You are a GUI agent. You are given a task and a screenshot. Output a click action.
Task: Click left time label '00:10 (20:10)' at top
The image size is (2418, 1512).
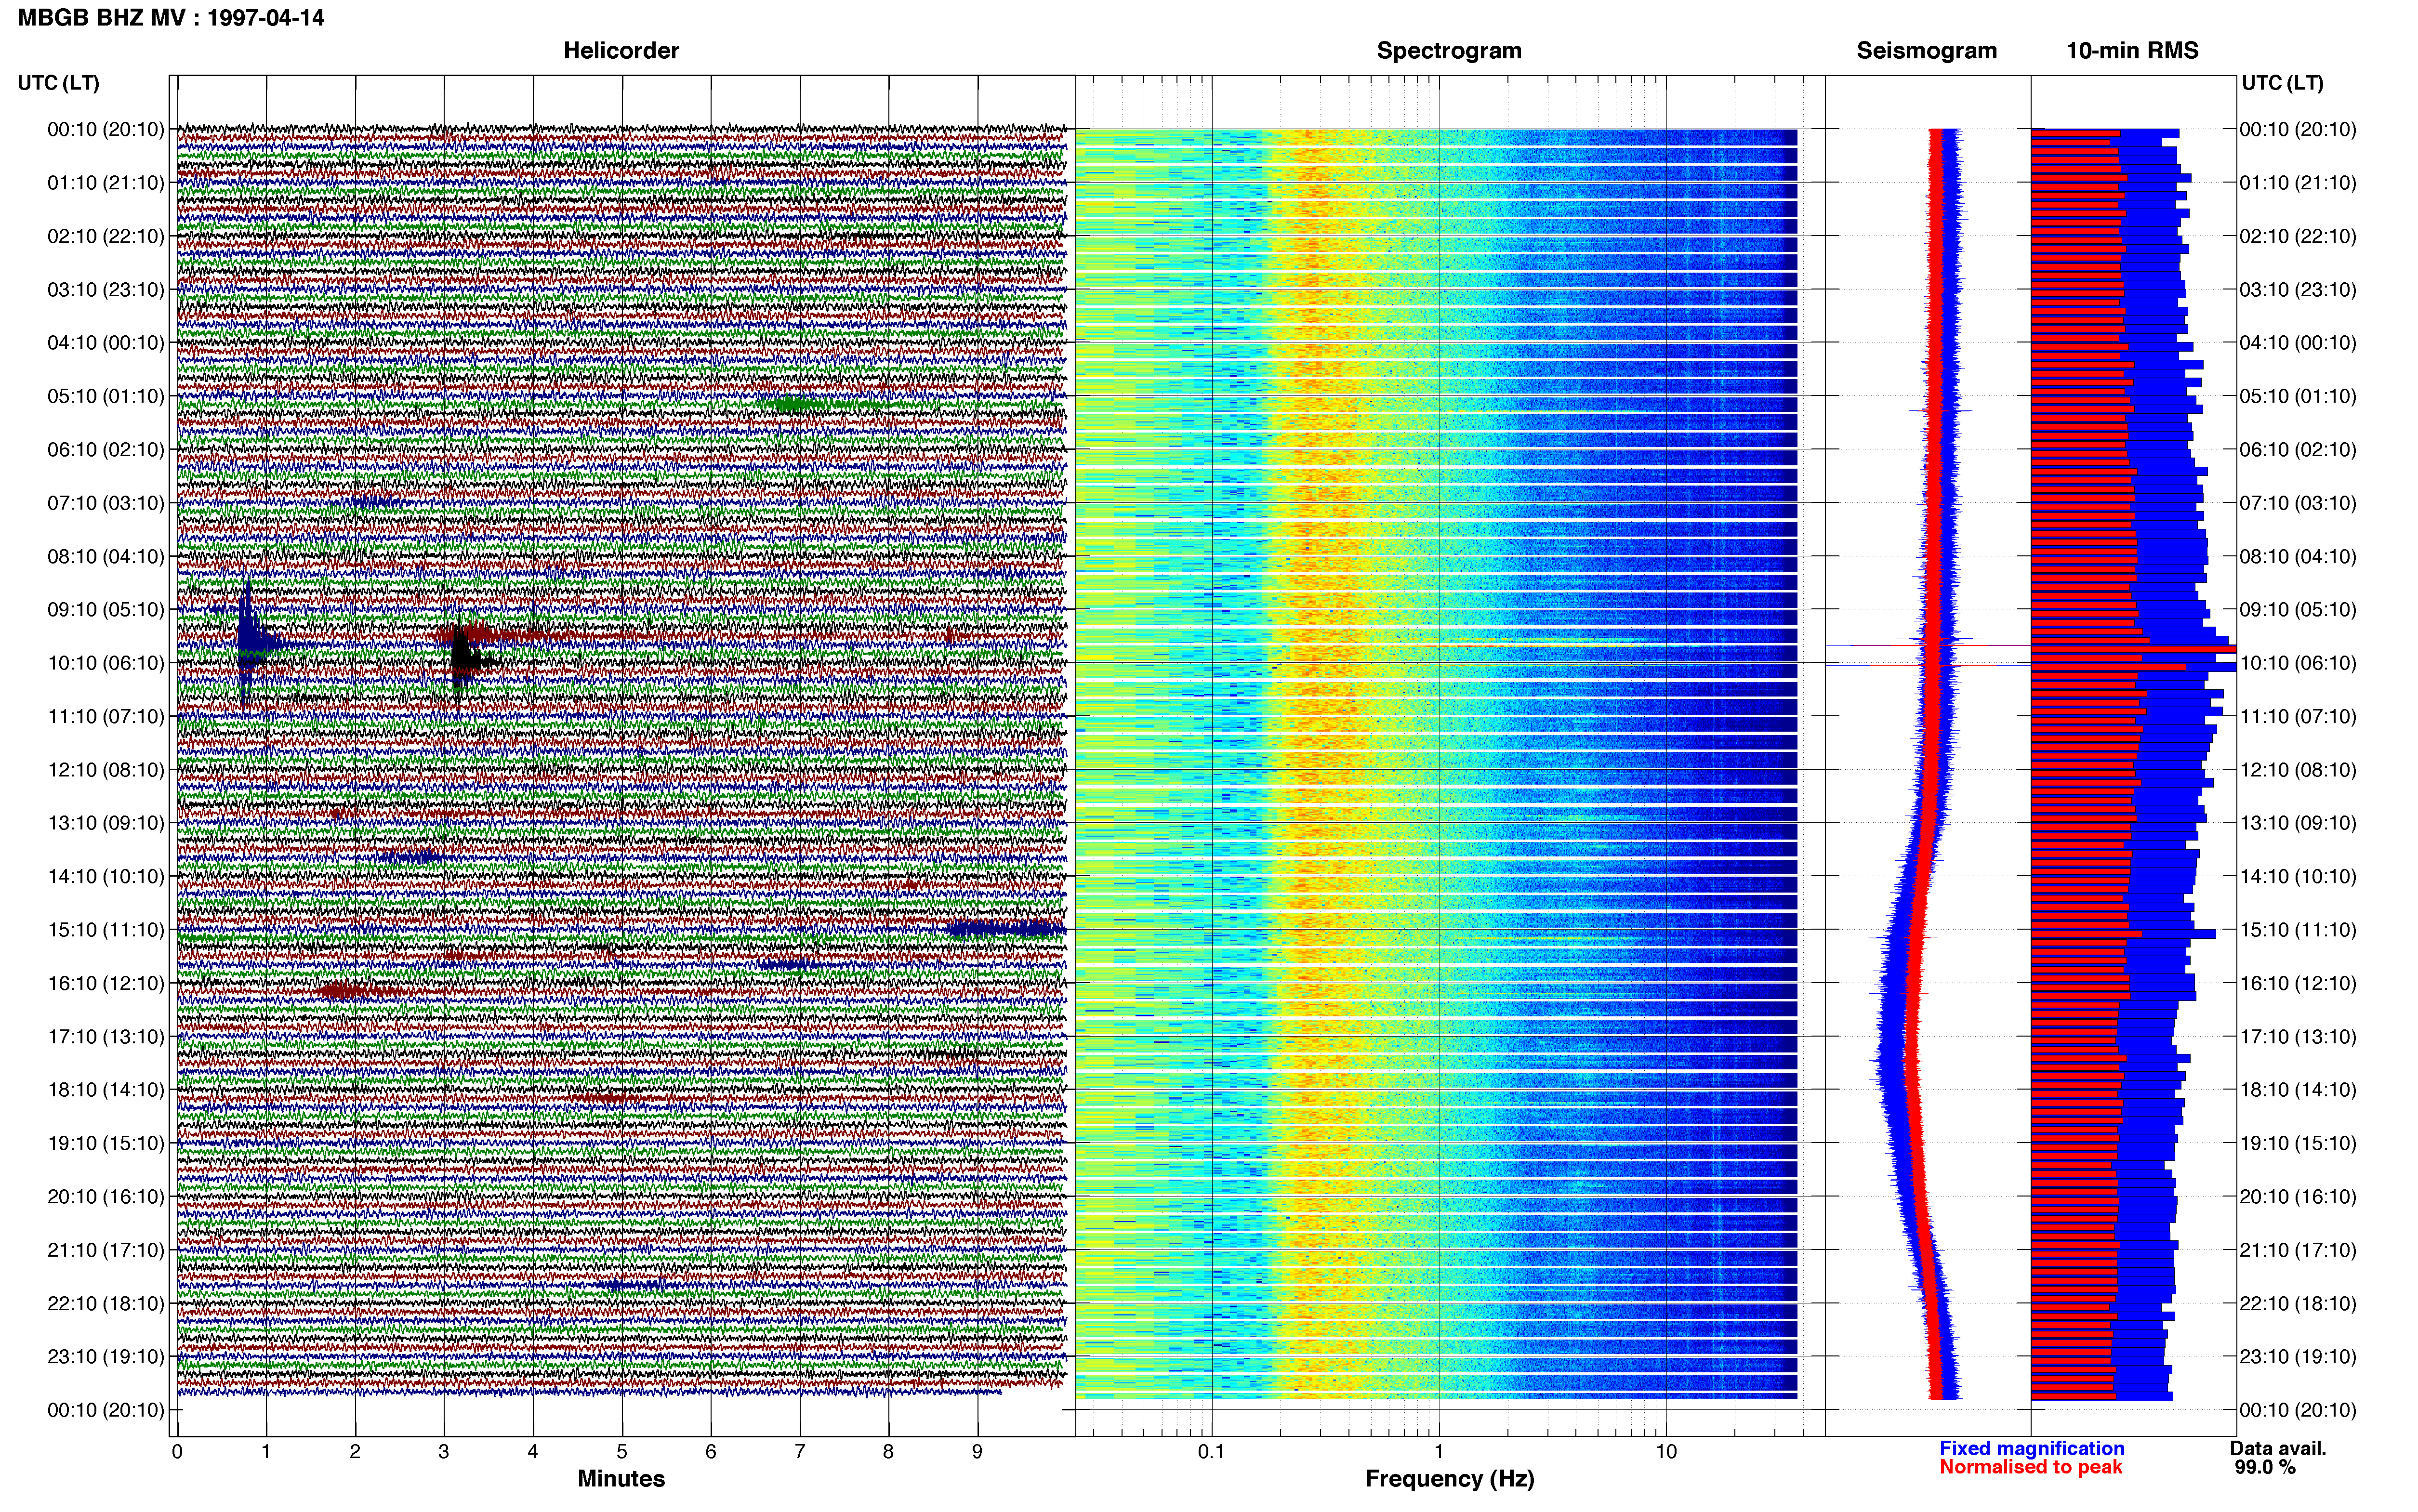coord(106,129)
